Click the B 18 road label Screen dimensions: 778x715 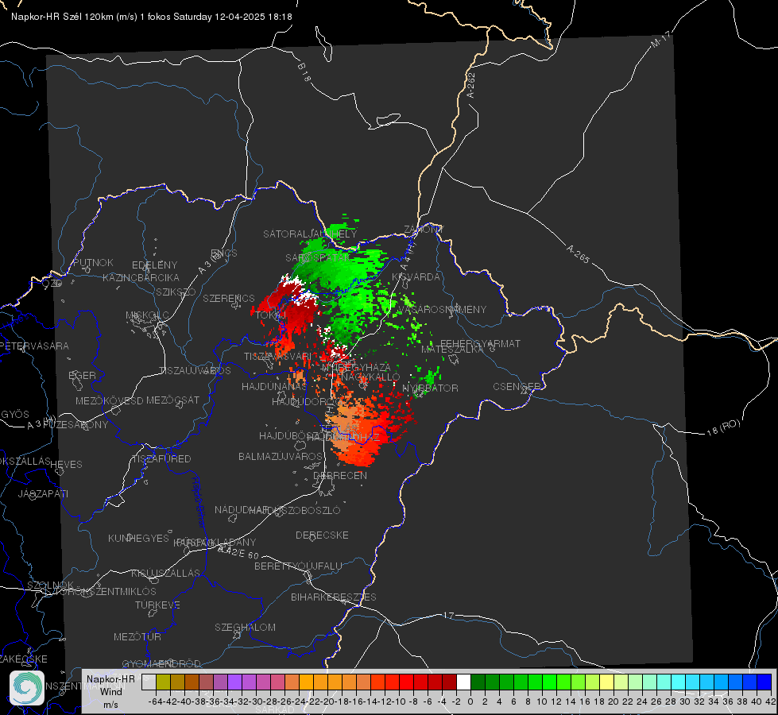coord(304,72)
